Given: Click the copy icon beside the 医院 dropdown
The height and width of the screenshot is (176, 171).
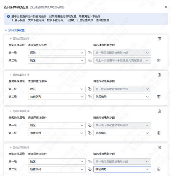Looking at the screenshot, I should coord(90,53).
